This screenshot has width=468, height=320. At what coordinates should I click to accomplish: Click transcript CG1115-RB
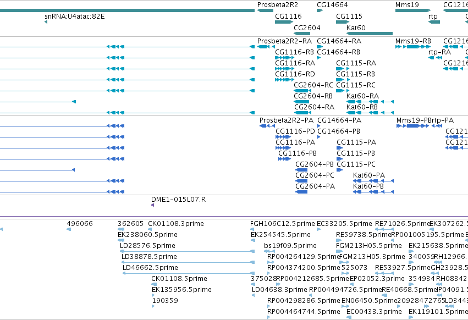[355, 74]
